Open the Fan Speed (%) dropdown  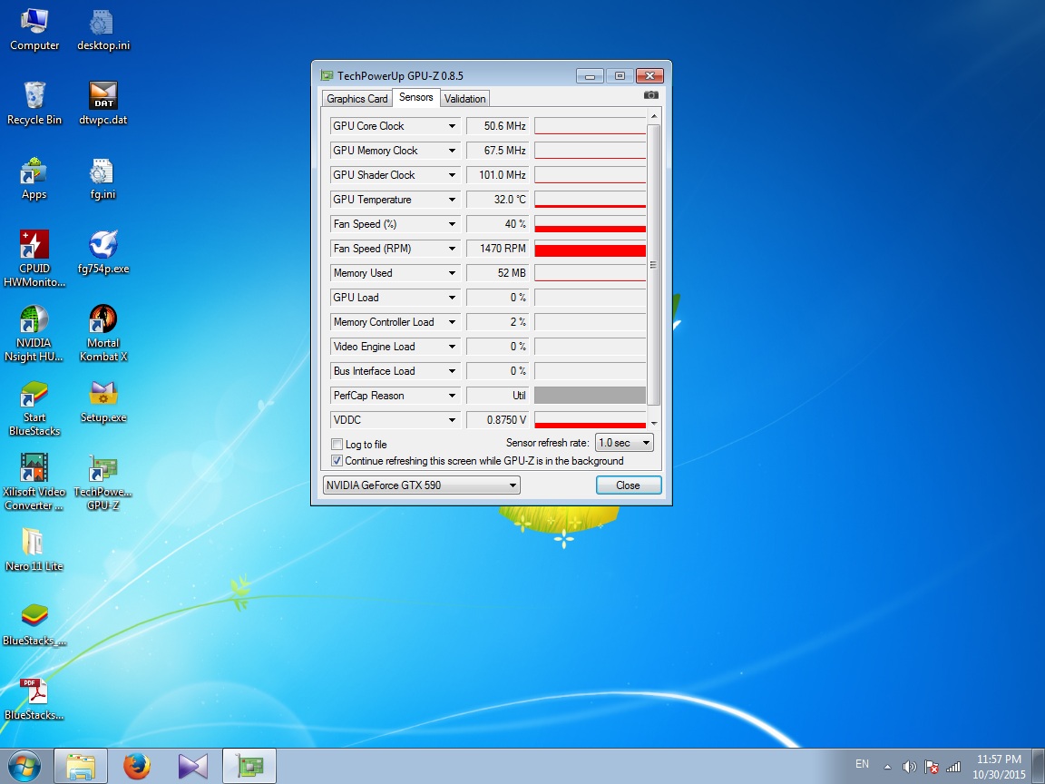pyautogui.click(x=452, y=224)
